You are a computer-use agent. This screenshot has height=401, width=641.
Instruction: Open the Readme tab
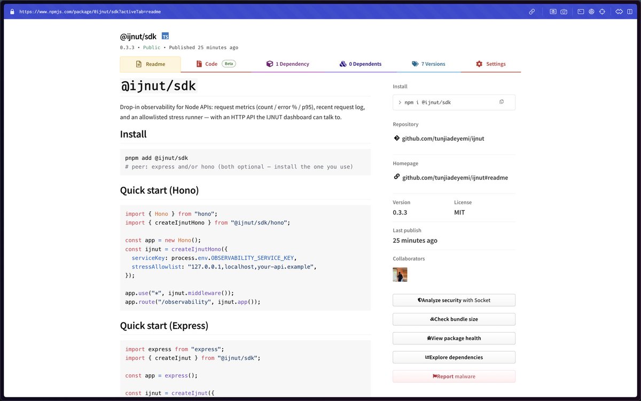pyautogui.click(x=150, y=64)
